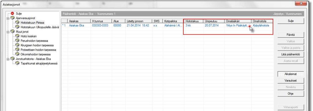
Task: Select the Muut jonot tree label
Action: coord(22,32)
